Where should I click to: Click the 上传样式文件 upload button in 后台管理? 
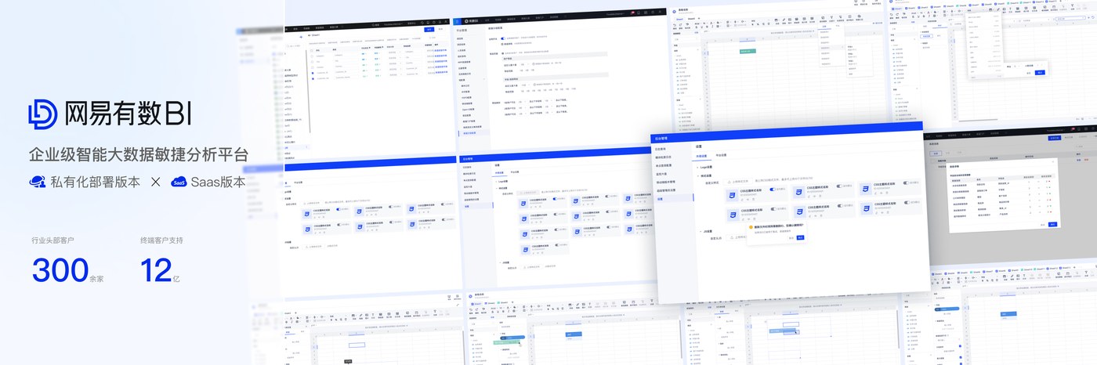pyautogui.click(x=738, y=182)
